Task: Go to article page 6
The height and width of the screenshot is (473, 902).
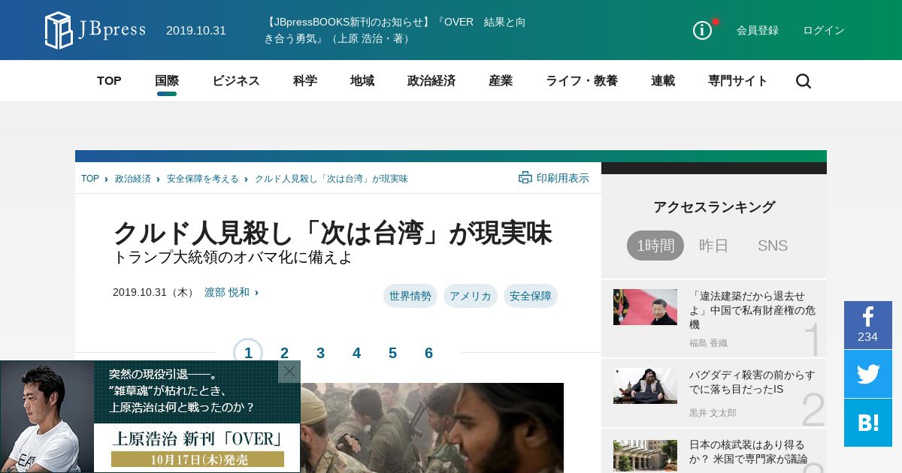Action: [x=428, y=353]
